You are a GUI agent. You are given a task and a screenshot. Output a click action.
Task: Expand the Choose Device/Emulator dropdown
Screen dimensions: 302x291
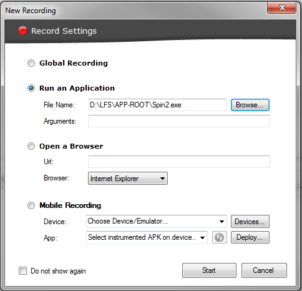[x=157, y=221]
